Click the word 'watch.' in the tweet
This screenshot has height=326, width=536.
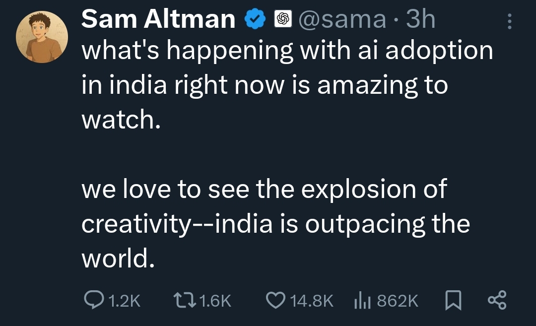121,120
